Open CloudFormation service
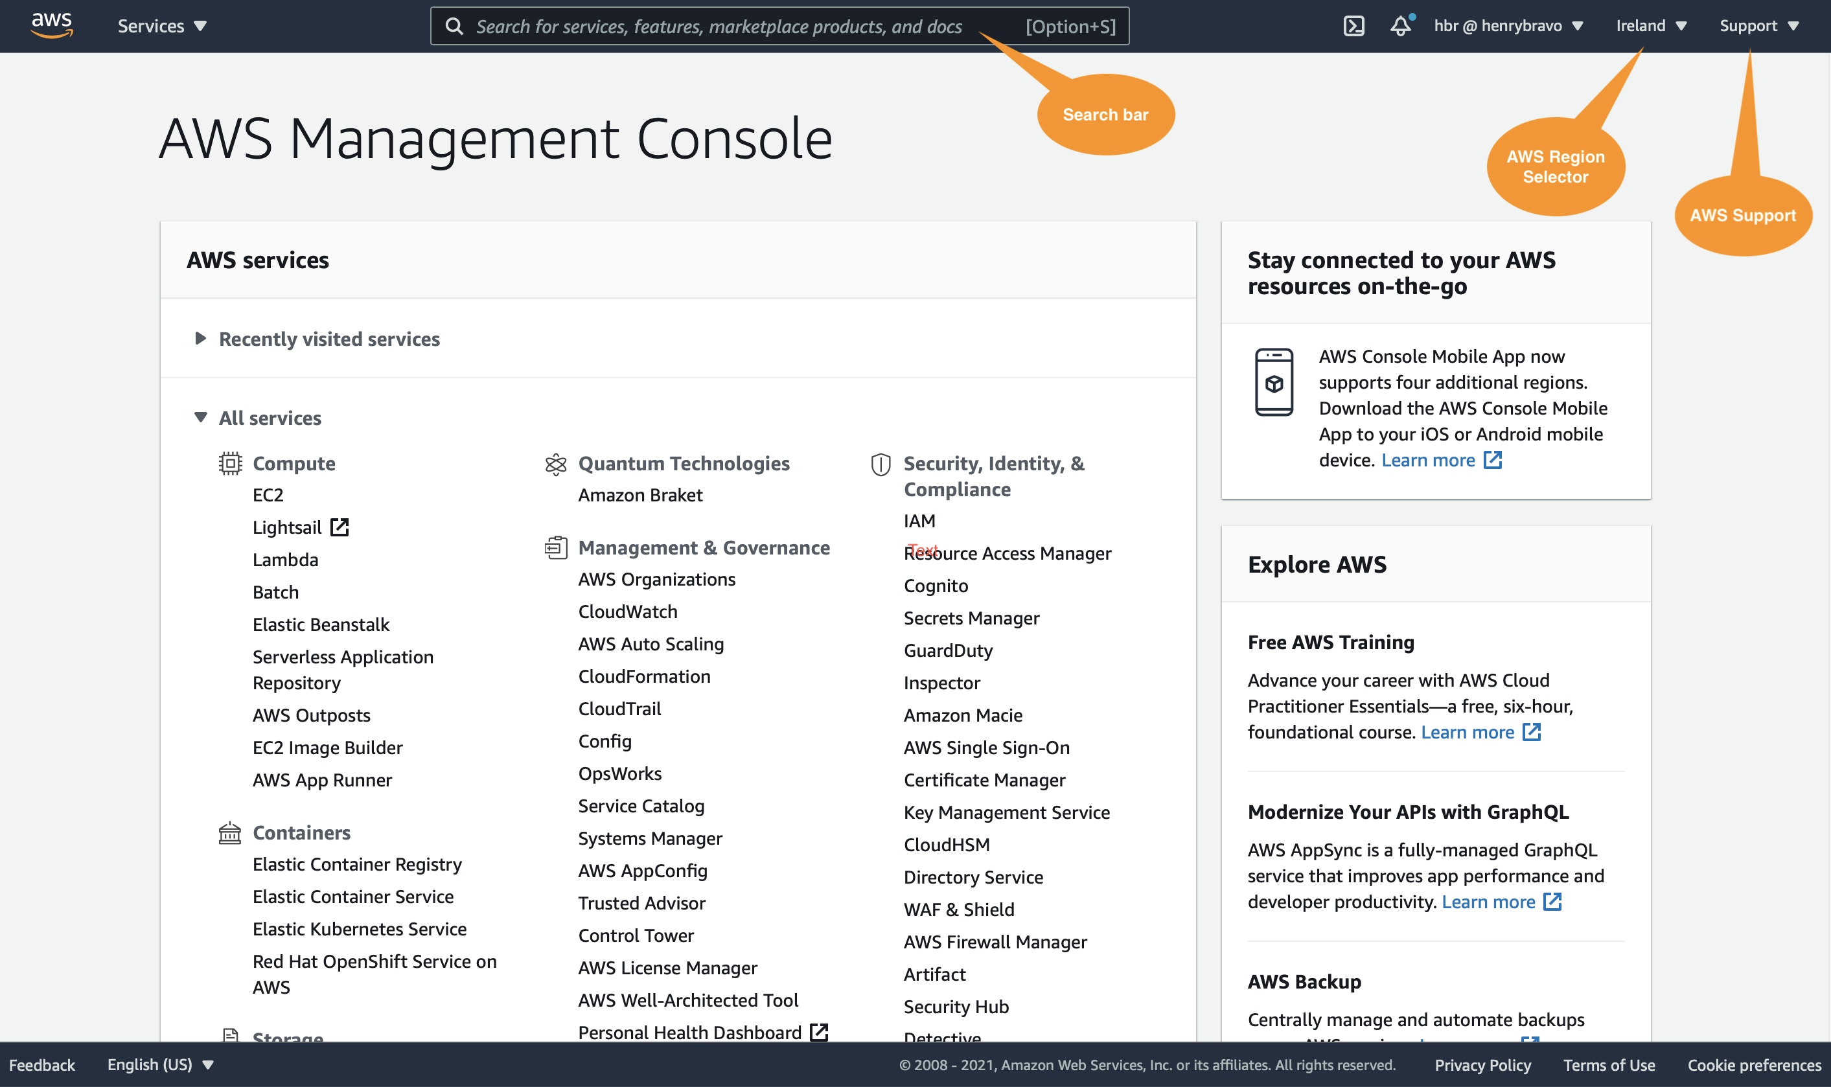Viewport: 1831px width, 1087px height. [x=644, y=676]
